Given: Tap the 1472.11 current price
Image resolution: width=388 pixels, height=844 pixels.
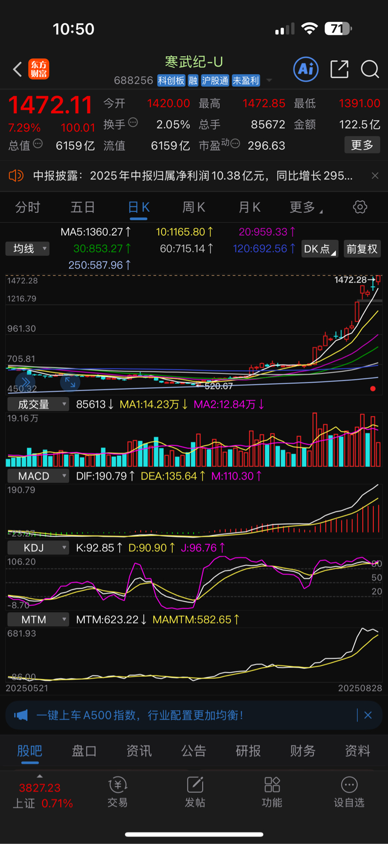Looking at the screenshot, I should coord(51,105).
